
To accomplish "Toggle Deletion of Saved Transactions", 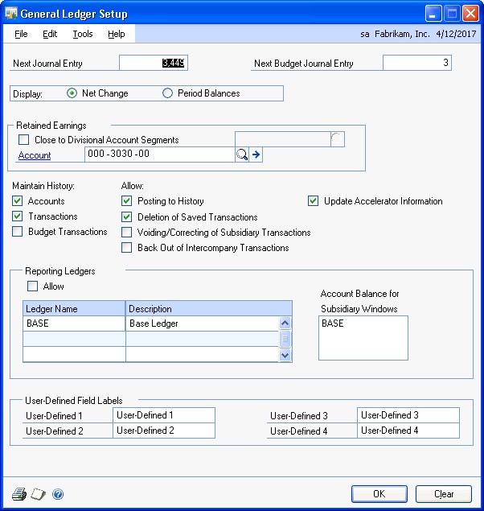I will click(x=126, y=216).
